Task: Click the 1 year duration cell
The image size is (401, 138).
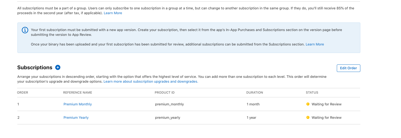Action: 251,118
